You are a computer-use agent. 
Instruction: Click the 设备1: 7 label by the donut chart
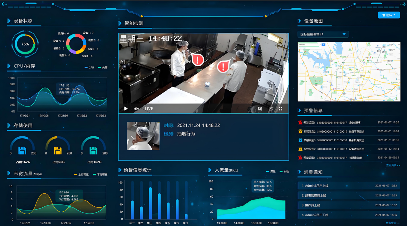point(88,33)
